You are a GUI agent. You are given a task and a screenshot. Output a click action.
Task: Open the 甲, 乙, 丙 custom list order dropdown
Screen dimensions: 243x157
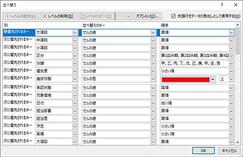pyautogui.click(x=231, y=64)
